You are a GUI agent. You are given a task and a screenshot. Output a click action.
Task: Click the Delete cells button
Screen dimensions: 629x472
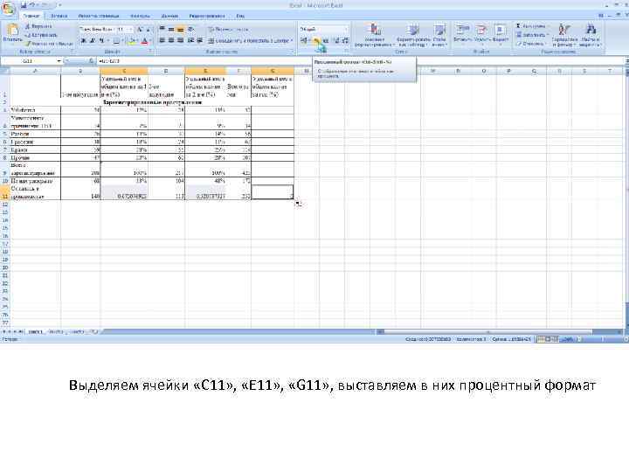point(481,33)
